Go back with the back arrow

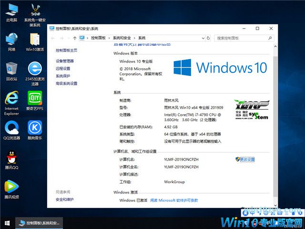click(53, 38)
